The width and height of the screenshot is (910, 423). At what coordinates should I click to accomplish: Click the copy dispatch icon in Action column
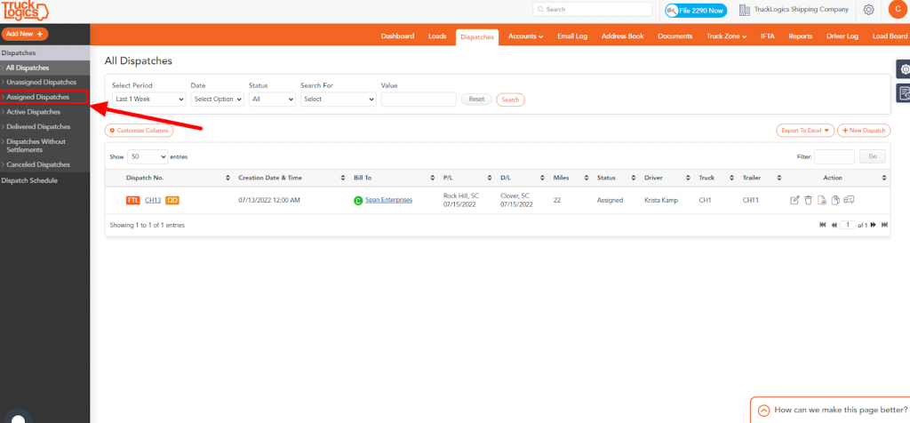click(835, 200)
